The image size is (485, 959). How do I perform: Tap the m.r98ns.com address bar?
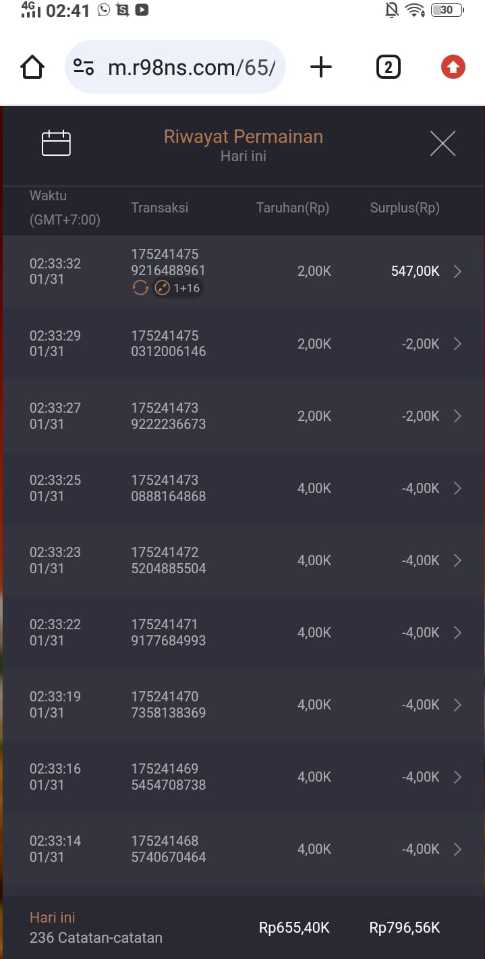click(x=192, y=67)
